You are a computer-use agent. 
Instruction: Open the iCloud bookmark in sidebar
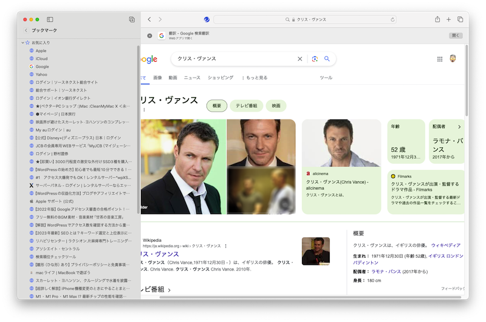(41, 59)
